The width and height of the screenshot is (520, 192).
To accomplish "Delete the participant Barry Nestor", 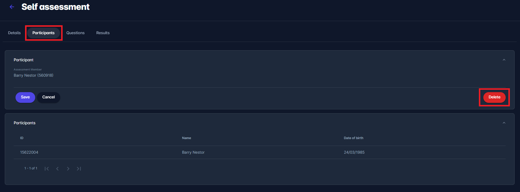I will pyautogui.click(x=494, y=97).
